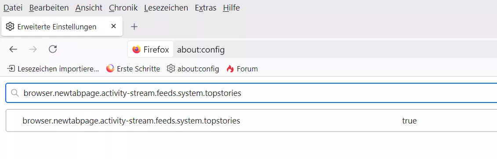
Task: Open the Extras menu
Action: [x=206, y=7]
